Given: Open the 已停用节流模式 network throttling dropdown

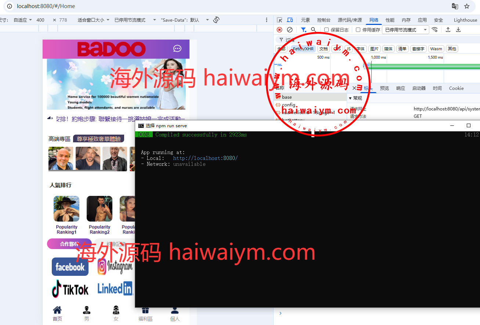Looking at the screenshot, I should tap(405, 30).
